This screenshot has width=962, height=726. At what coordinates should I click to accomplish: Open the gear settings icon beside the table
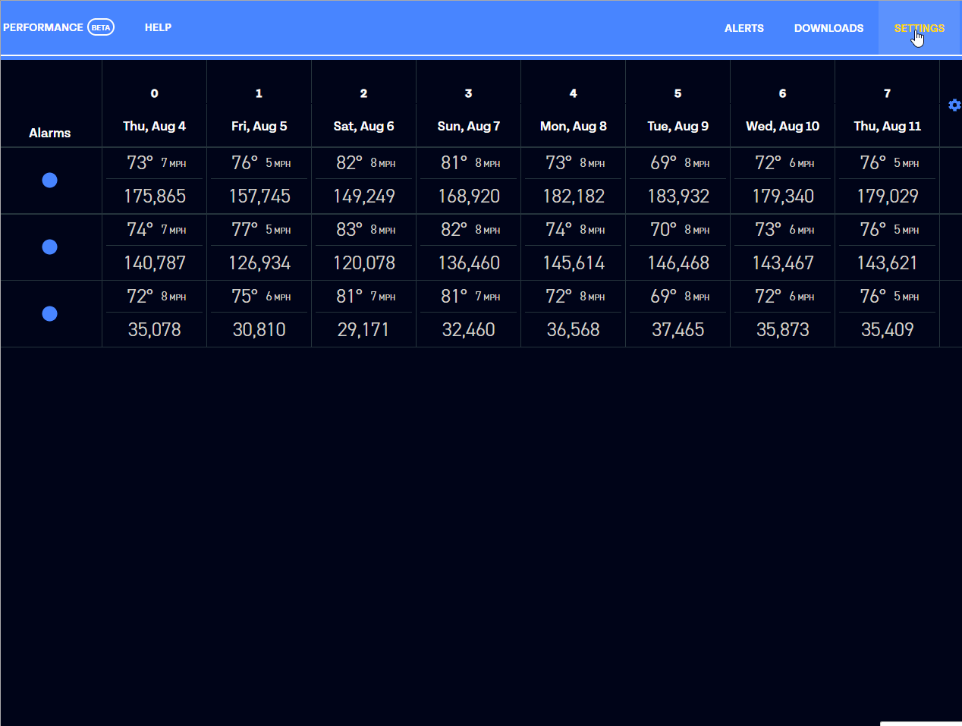[954, 105]
